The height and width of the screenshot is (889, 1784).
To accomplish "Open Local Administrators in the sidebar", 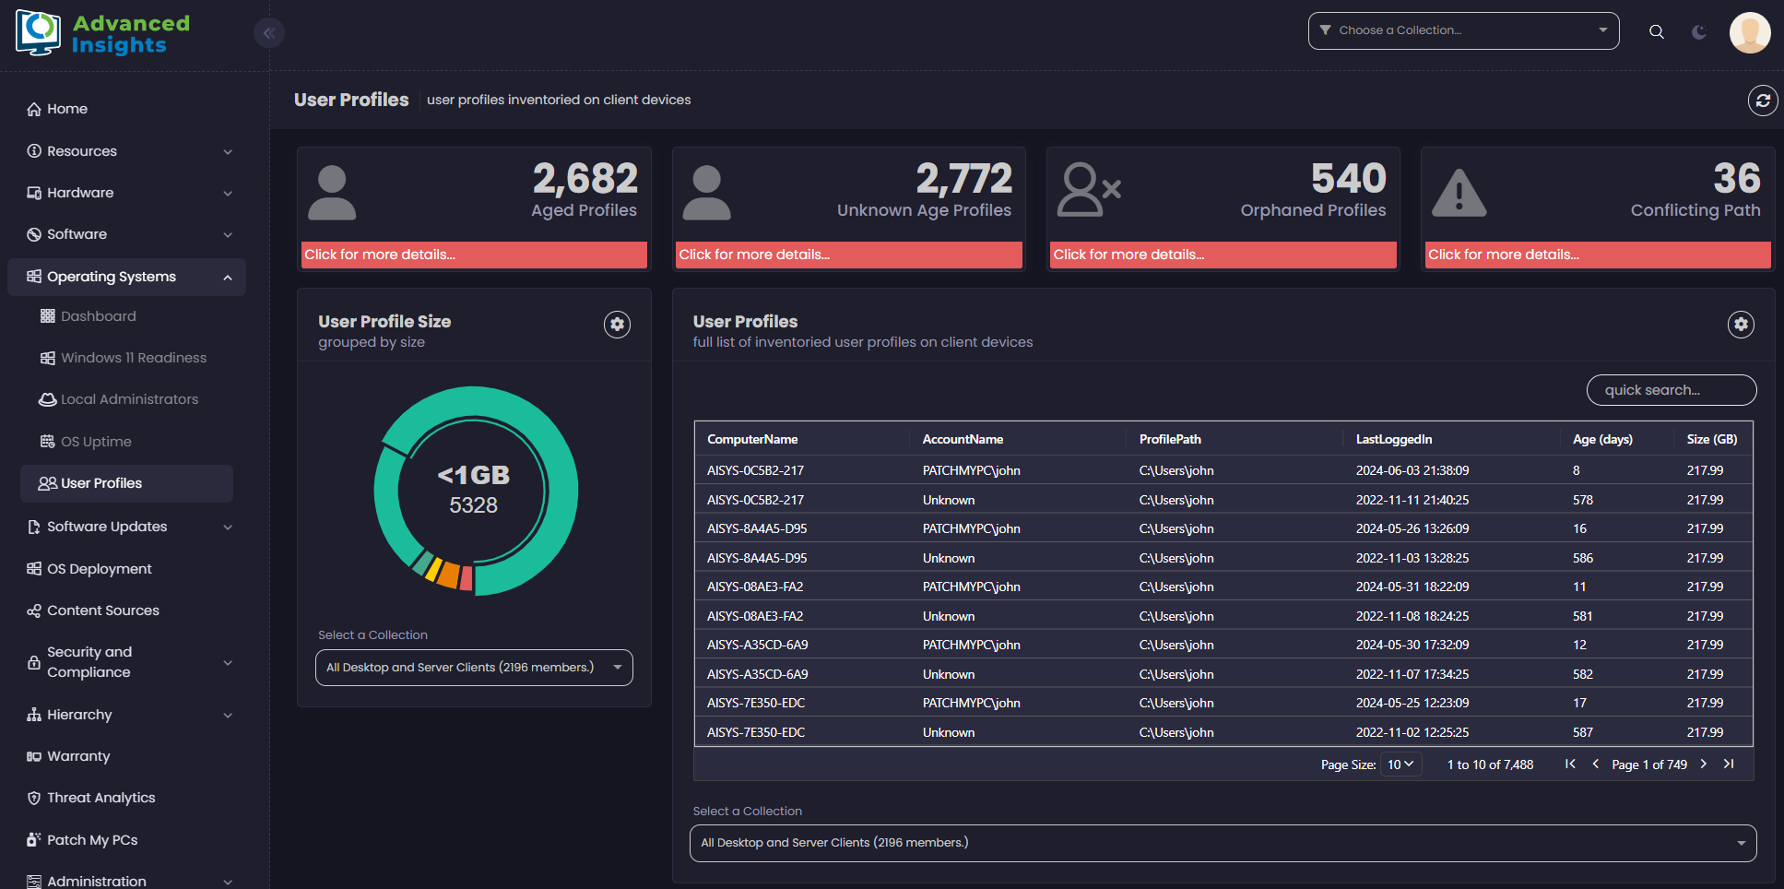I will (129, 399).
